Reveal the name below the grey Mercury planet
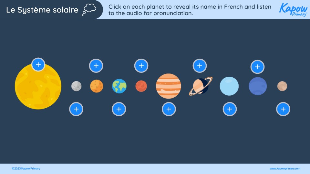 click(76, 109)
